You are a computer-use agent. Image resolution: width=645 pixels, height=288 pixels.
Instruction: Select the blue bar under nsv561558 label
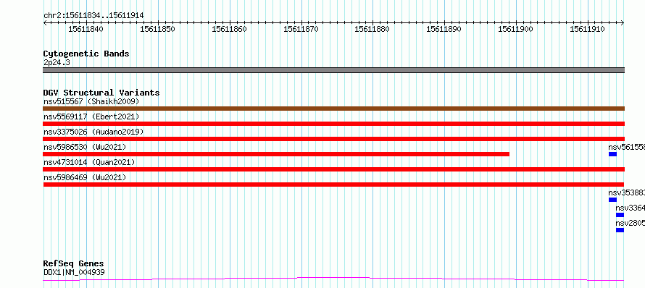coord(612,154)
